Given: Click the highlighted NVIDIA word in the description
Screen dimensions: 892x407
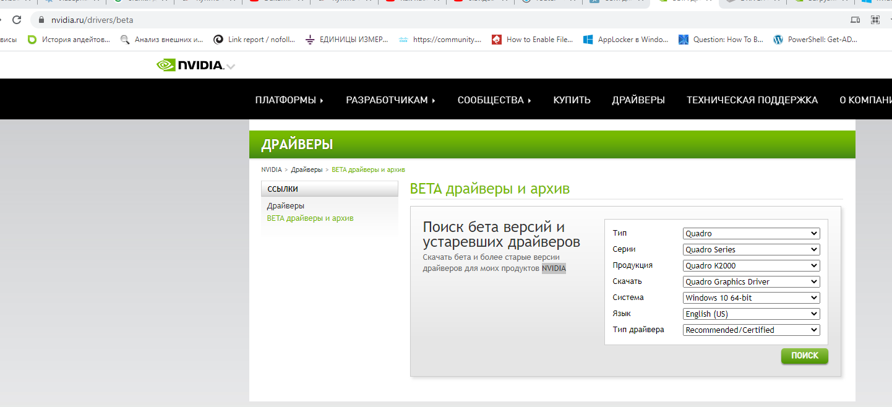Looking at the screenshot, I should point(554,268).
